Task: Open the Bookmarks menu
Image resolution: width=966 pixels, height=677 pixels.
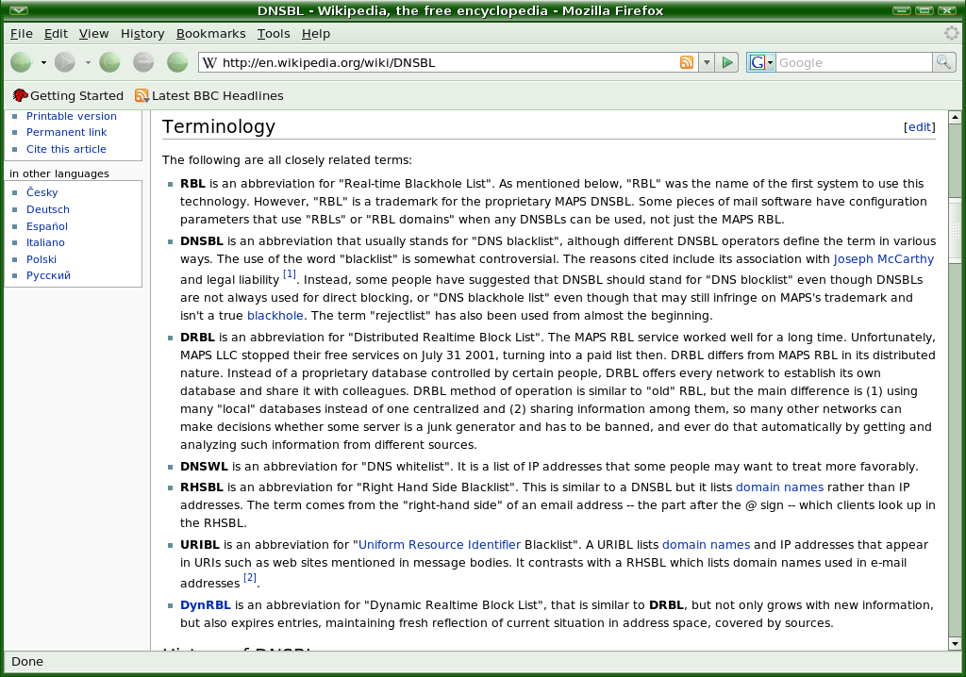Action: click(x=210, y=34)
